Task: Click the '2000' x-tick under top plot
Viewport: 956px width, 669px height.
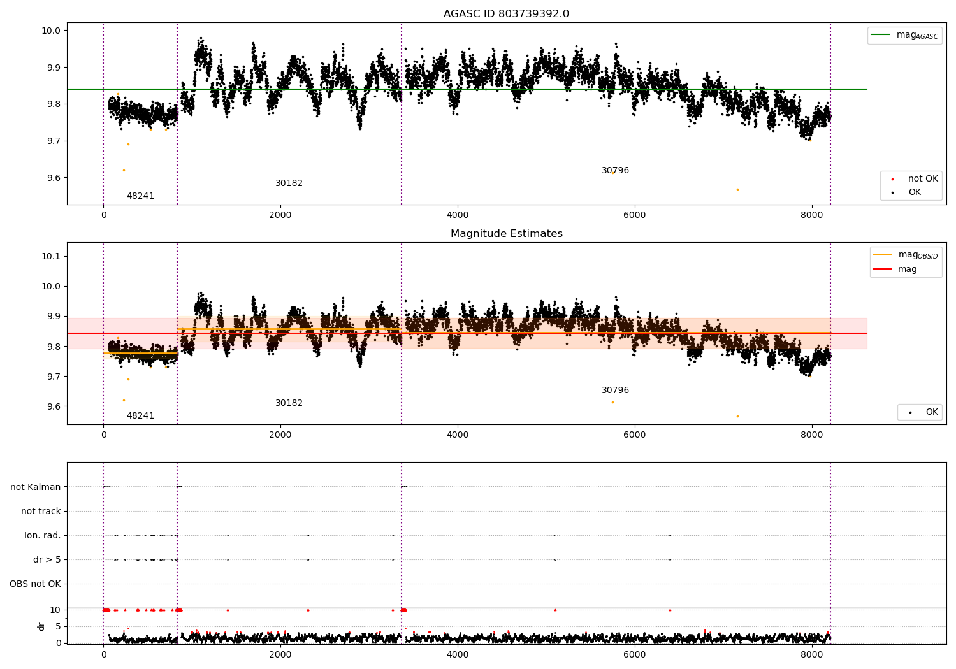Action: coord(280,215)
